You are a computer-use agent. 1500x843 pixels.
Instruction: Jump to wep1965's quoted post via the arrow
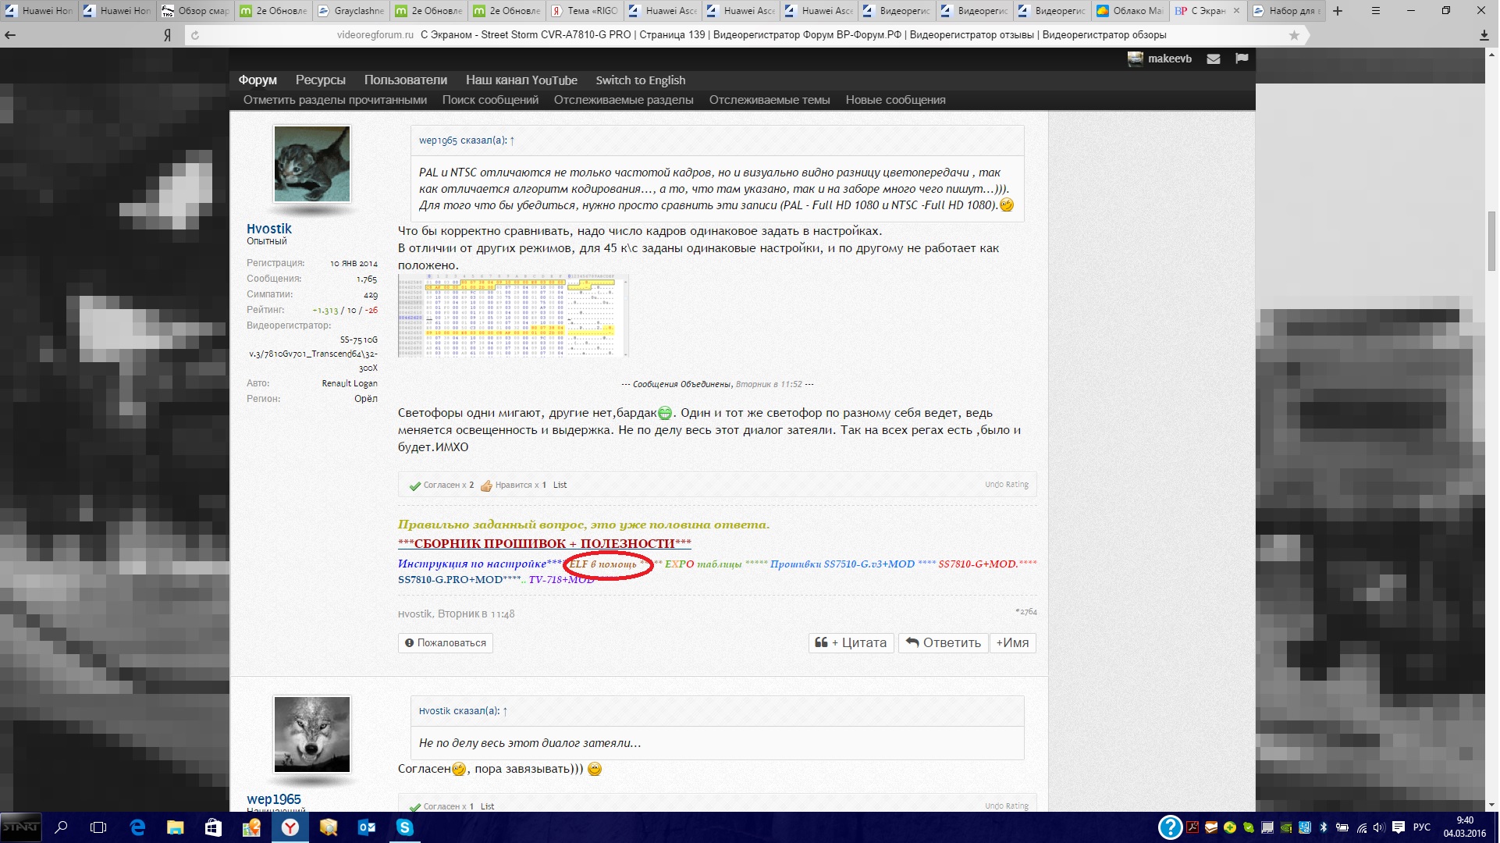512,140
